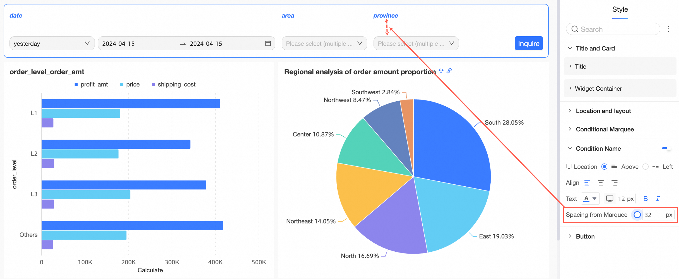Click the L3 price bar

click(x=86, y=194)
